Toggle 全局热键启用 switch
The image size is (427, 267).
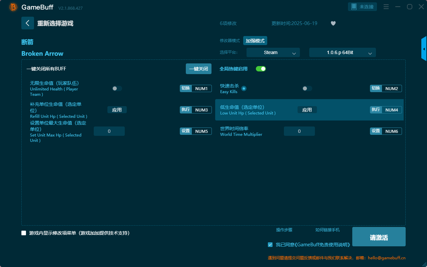(x=261, y=68)
